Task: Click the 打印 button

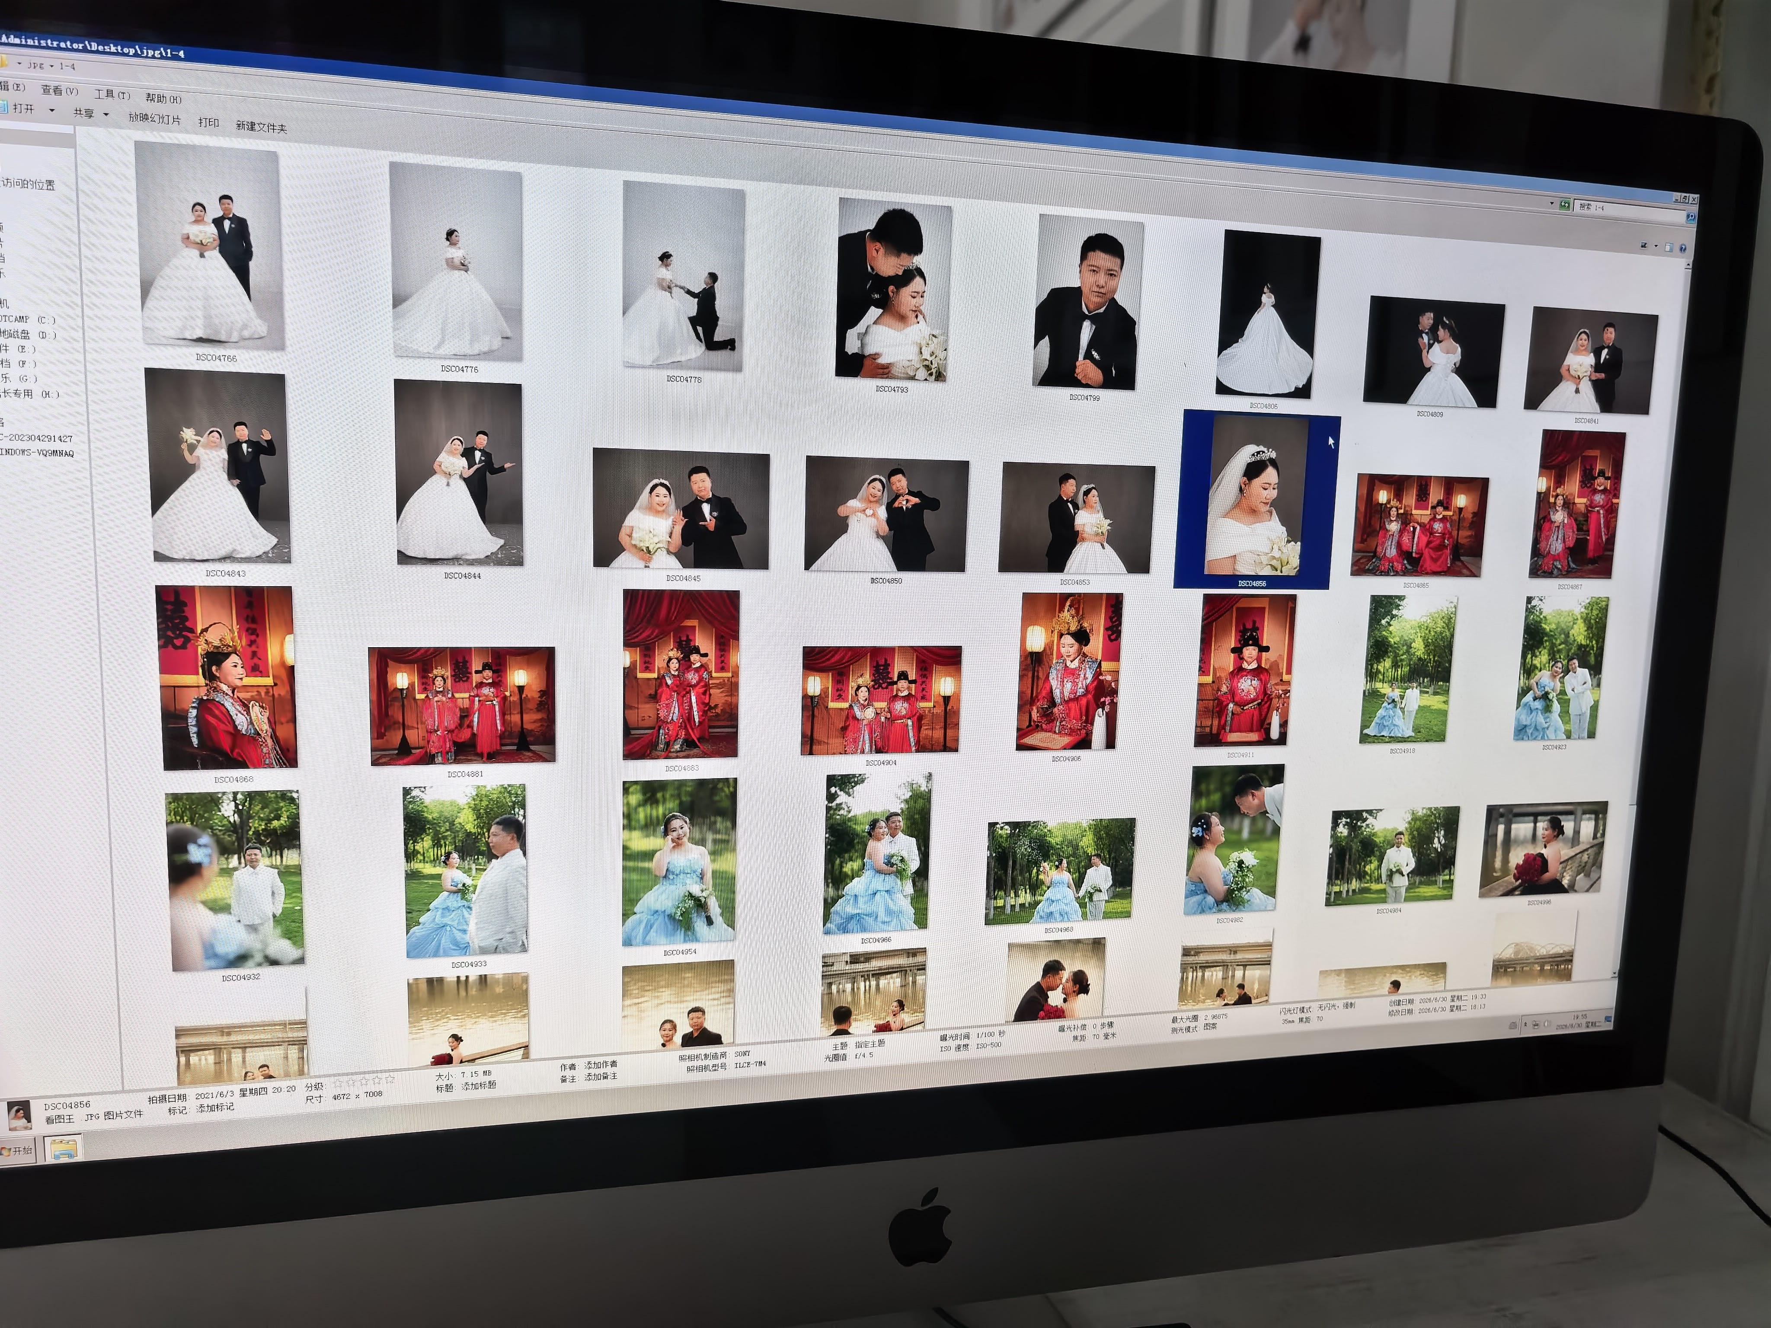Action: pos(208,122)
